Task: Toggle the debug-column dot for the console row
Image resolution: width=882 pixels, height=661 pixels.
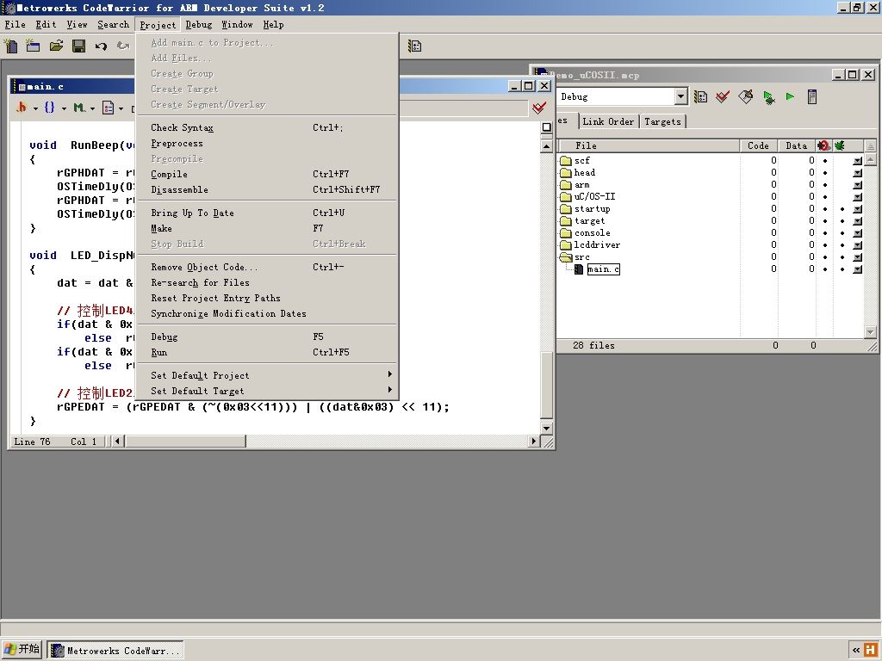Action: 842,233
